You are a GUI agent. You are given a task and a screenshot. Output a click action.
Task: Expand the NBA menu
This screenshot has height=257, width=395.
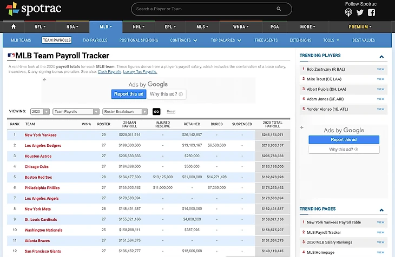pyautogui.click(x=73, y=26)
